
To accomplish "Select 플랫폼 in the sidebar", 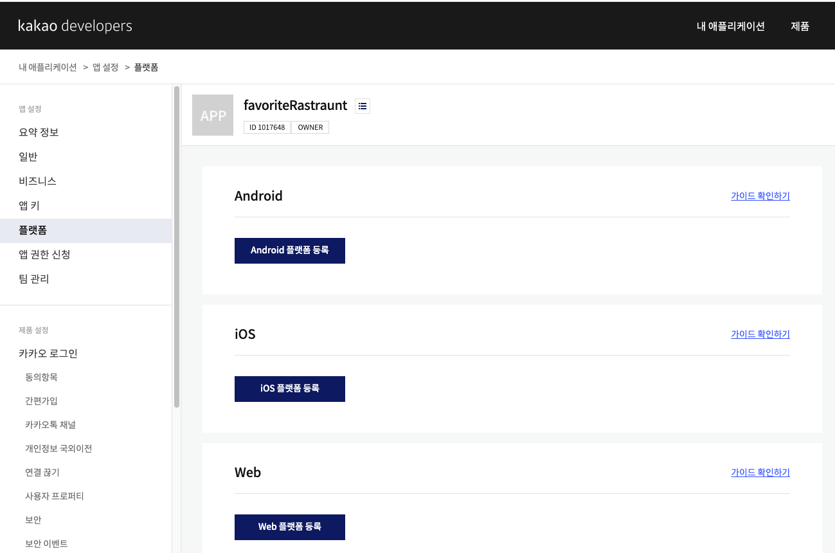I will (x=86, y=230).
